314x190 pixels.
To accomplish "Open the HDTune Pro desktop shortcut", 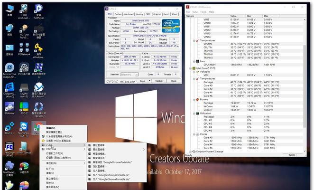I will click(x=24, y=31).
